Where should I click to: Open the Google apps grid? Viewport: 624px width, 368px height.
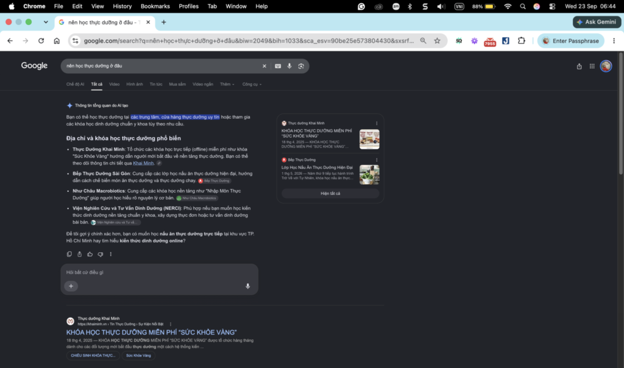[592, 66]
